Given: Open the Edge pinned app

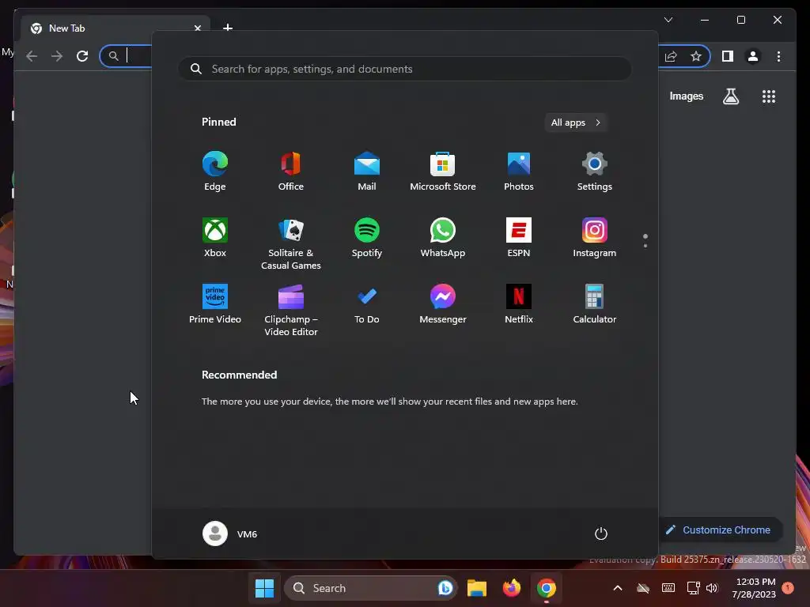Looking at the screenshot, I should pyautogui.click(x=215, y=171).
